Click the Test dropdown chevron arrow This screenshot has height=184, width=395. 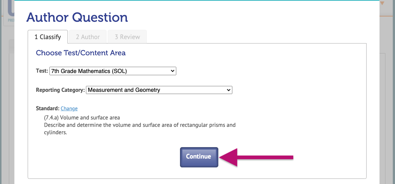point(173,71)
